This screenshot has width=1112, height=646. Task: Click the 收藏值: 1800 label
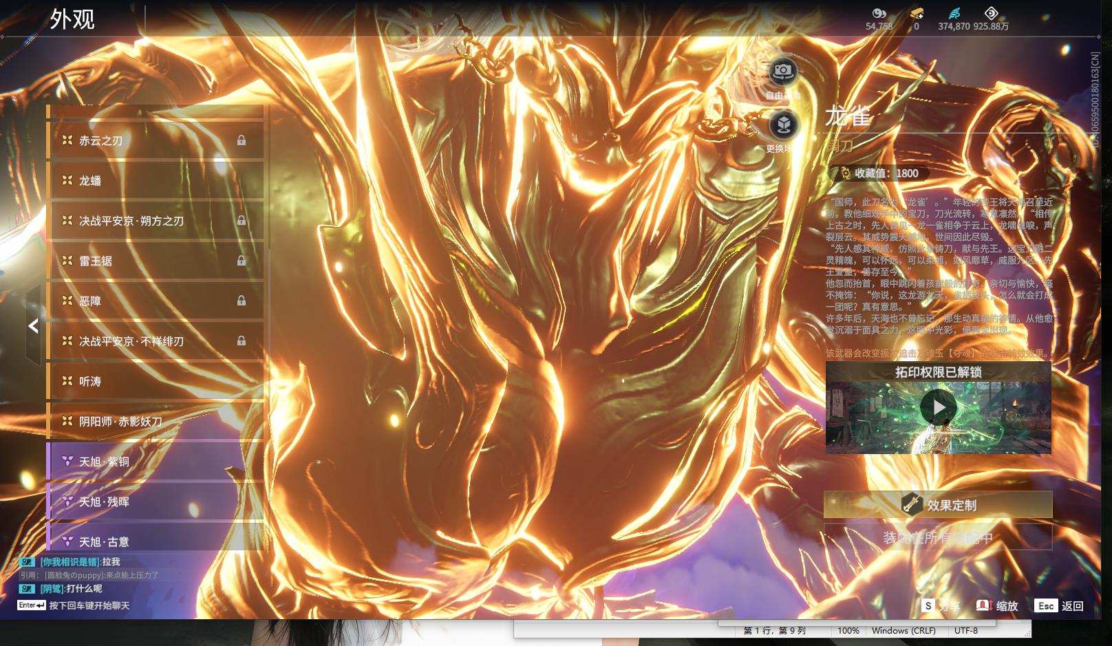tap(886, 173)
